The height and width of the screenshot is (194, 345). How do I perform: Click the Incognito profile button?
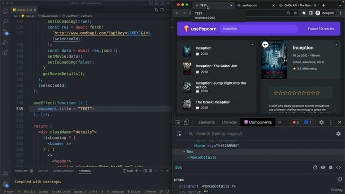pyautogui.click(x=325, y=13)
